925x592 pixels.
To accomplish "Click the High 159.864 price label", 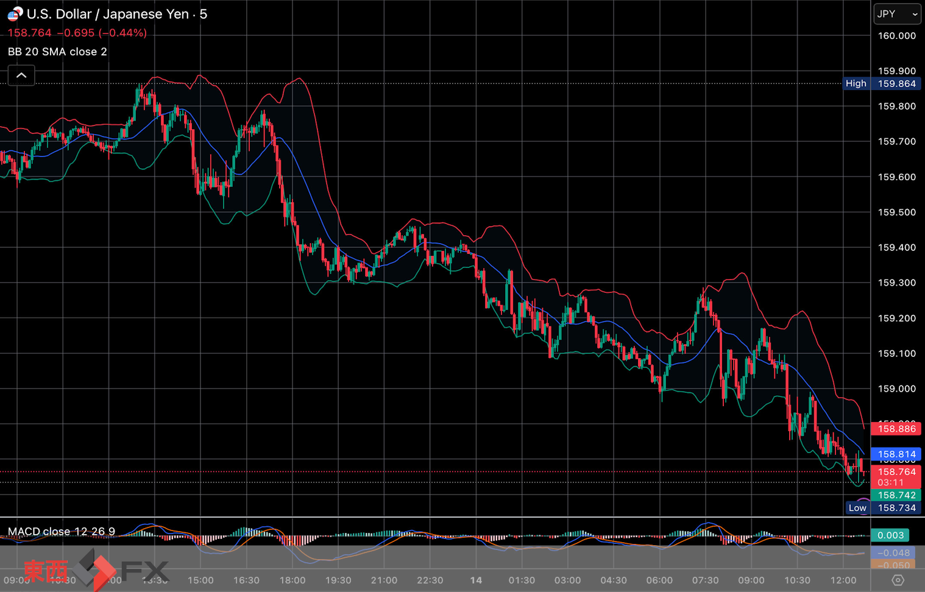I will coord(881,83).
